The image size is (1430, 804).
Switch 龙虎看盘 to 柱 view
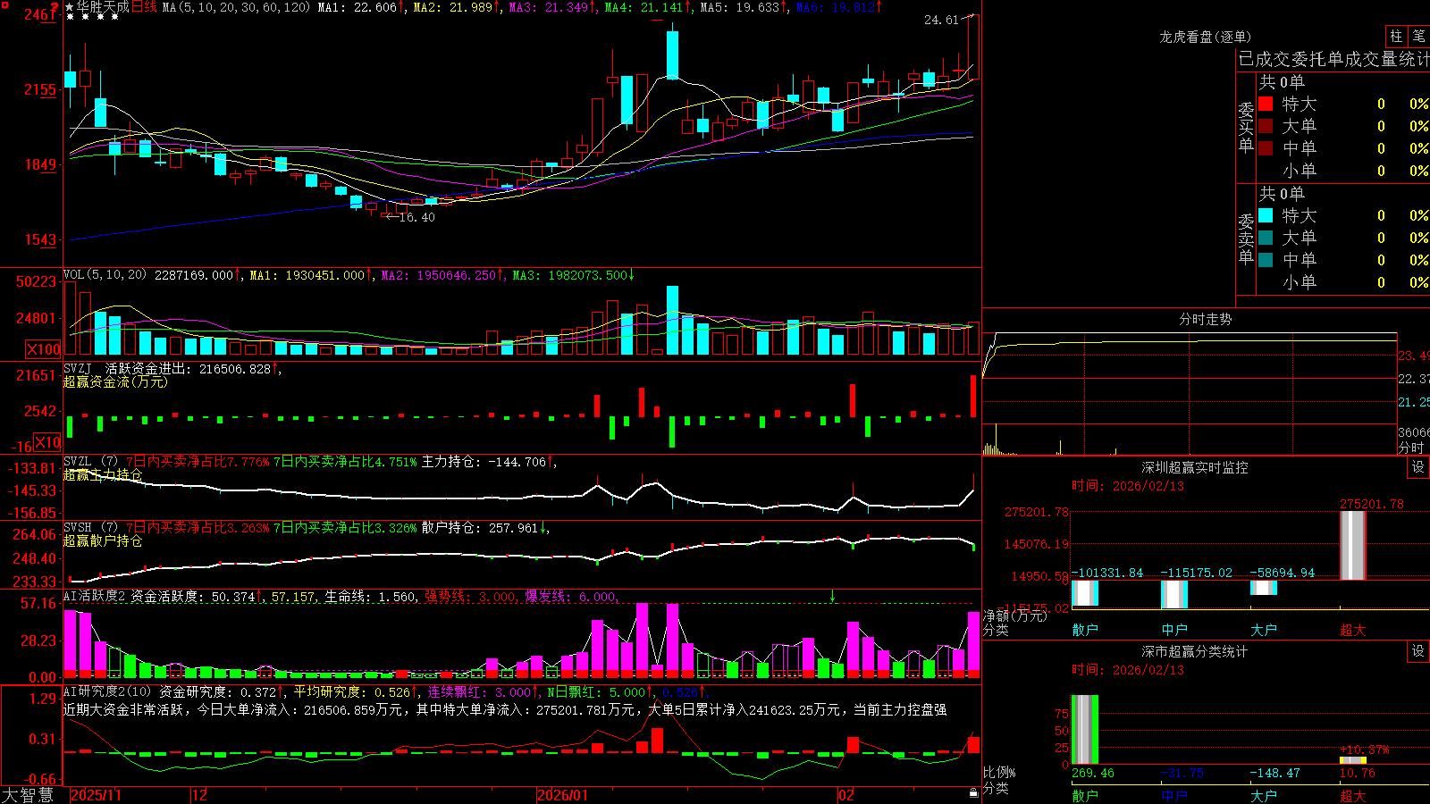tap(1396, 36)
